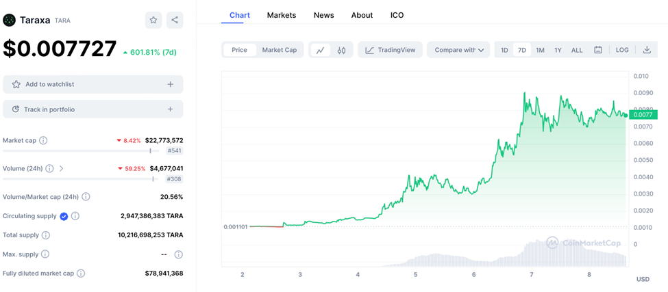Viewport: 668px width, 292px height.
Task: Show Circulating supply info icon
Action: [75, 216]
